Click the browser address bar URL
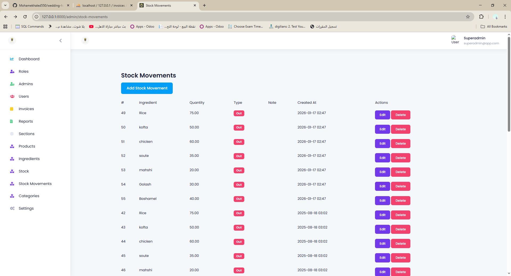The height and width of the screenshot is (276, 511). tap(75, 17)
